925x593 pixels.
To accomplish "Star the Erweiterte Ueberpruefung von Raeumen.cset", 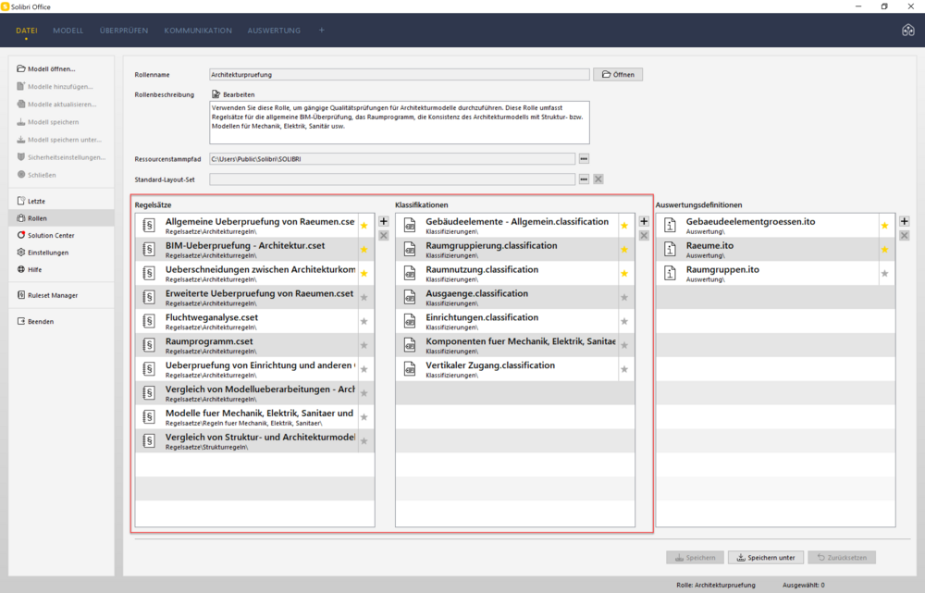I will pos(364,297).
